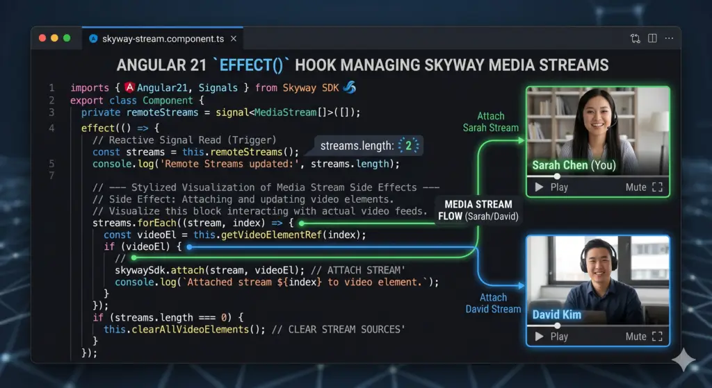This screenshot has height=388, width=712.
Task: Click the red close window dot
Action: [x=42, y=38]
